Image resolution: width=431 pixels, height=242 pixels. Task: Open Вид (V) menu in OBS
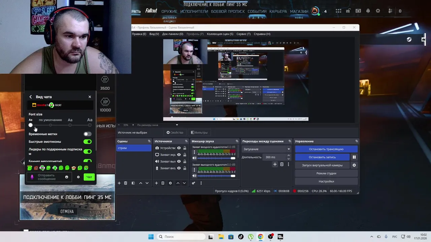(154, 34)
